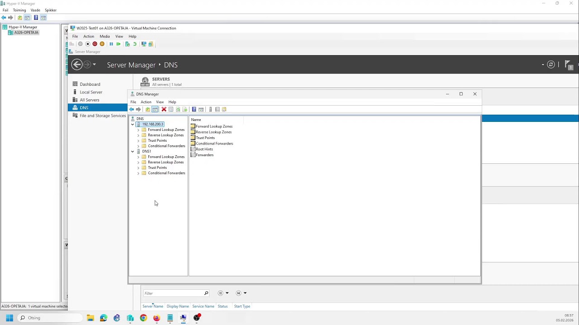Screen dimensions: 579x325
Task: Open the blue Help icon in DNS Manager toolbar
Action: [194, 109]
